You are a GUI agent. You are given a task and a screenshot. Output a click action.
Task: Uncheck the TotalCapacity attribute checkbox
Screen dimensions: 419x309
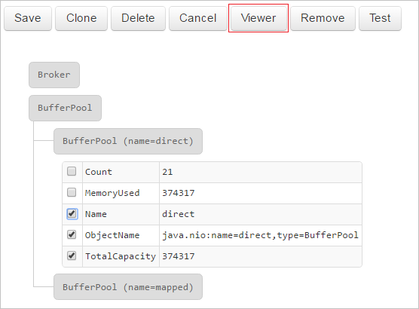click(x=72, y=255)
